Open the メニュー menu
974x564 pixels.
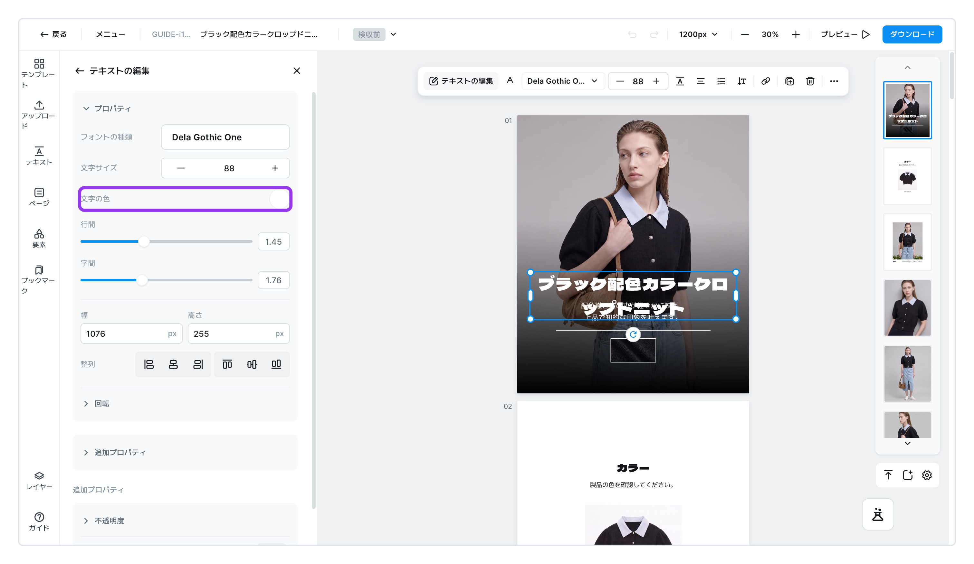[110, 34]
